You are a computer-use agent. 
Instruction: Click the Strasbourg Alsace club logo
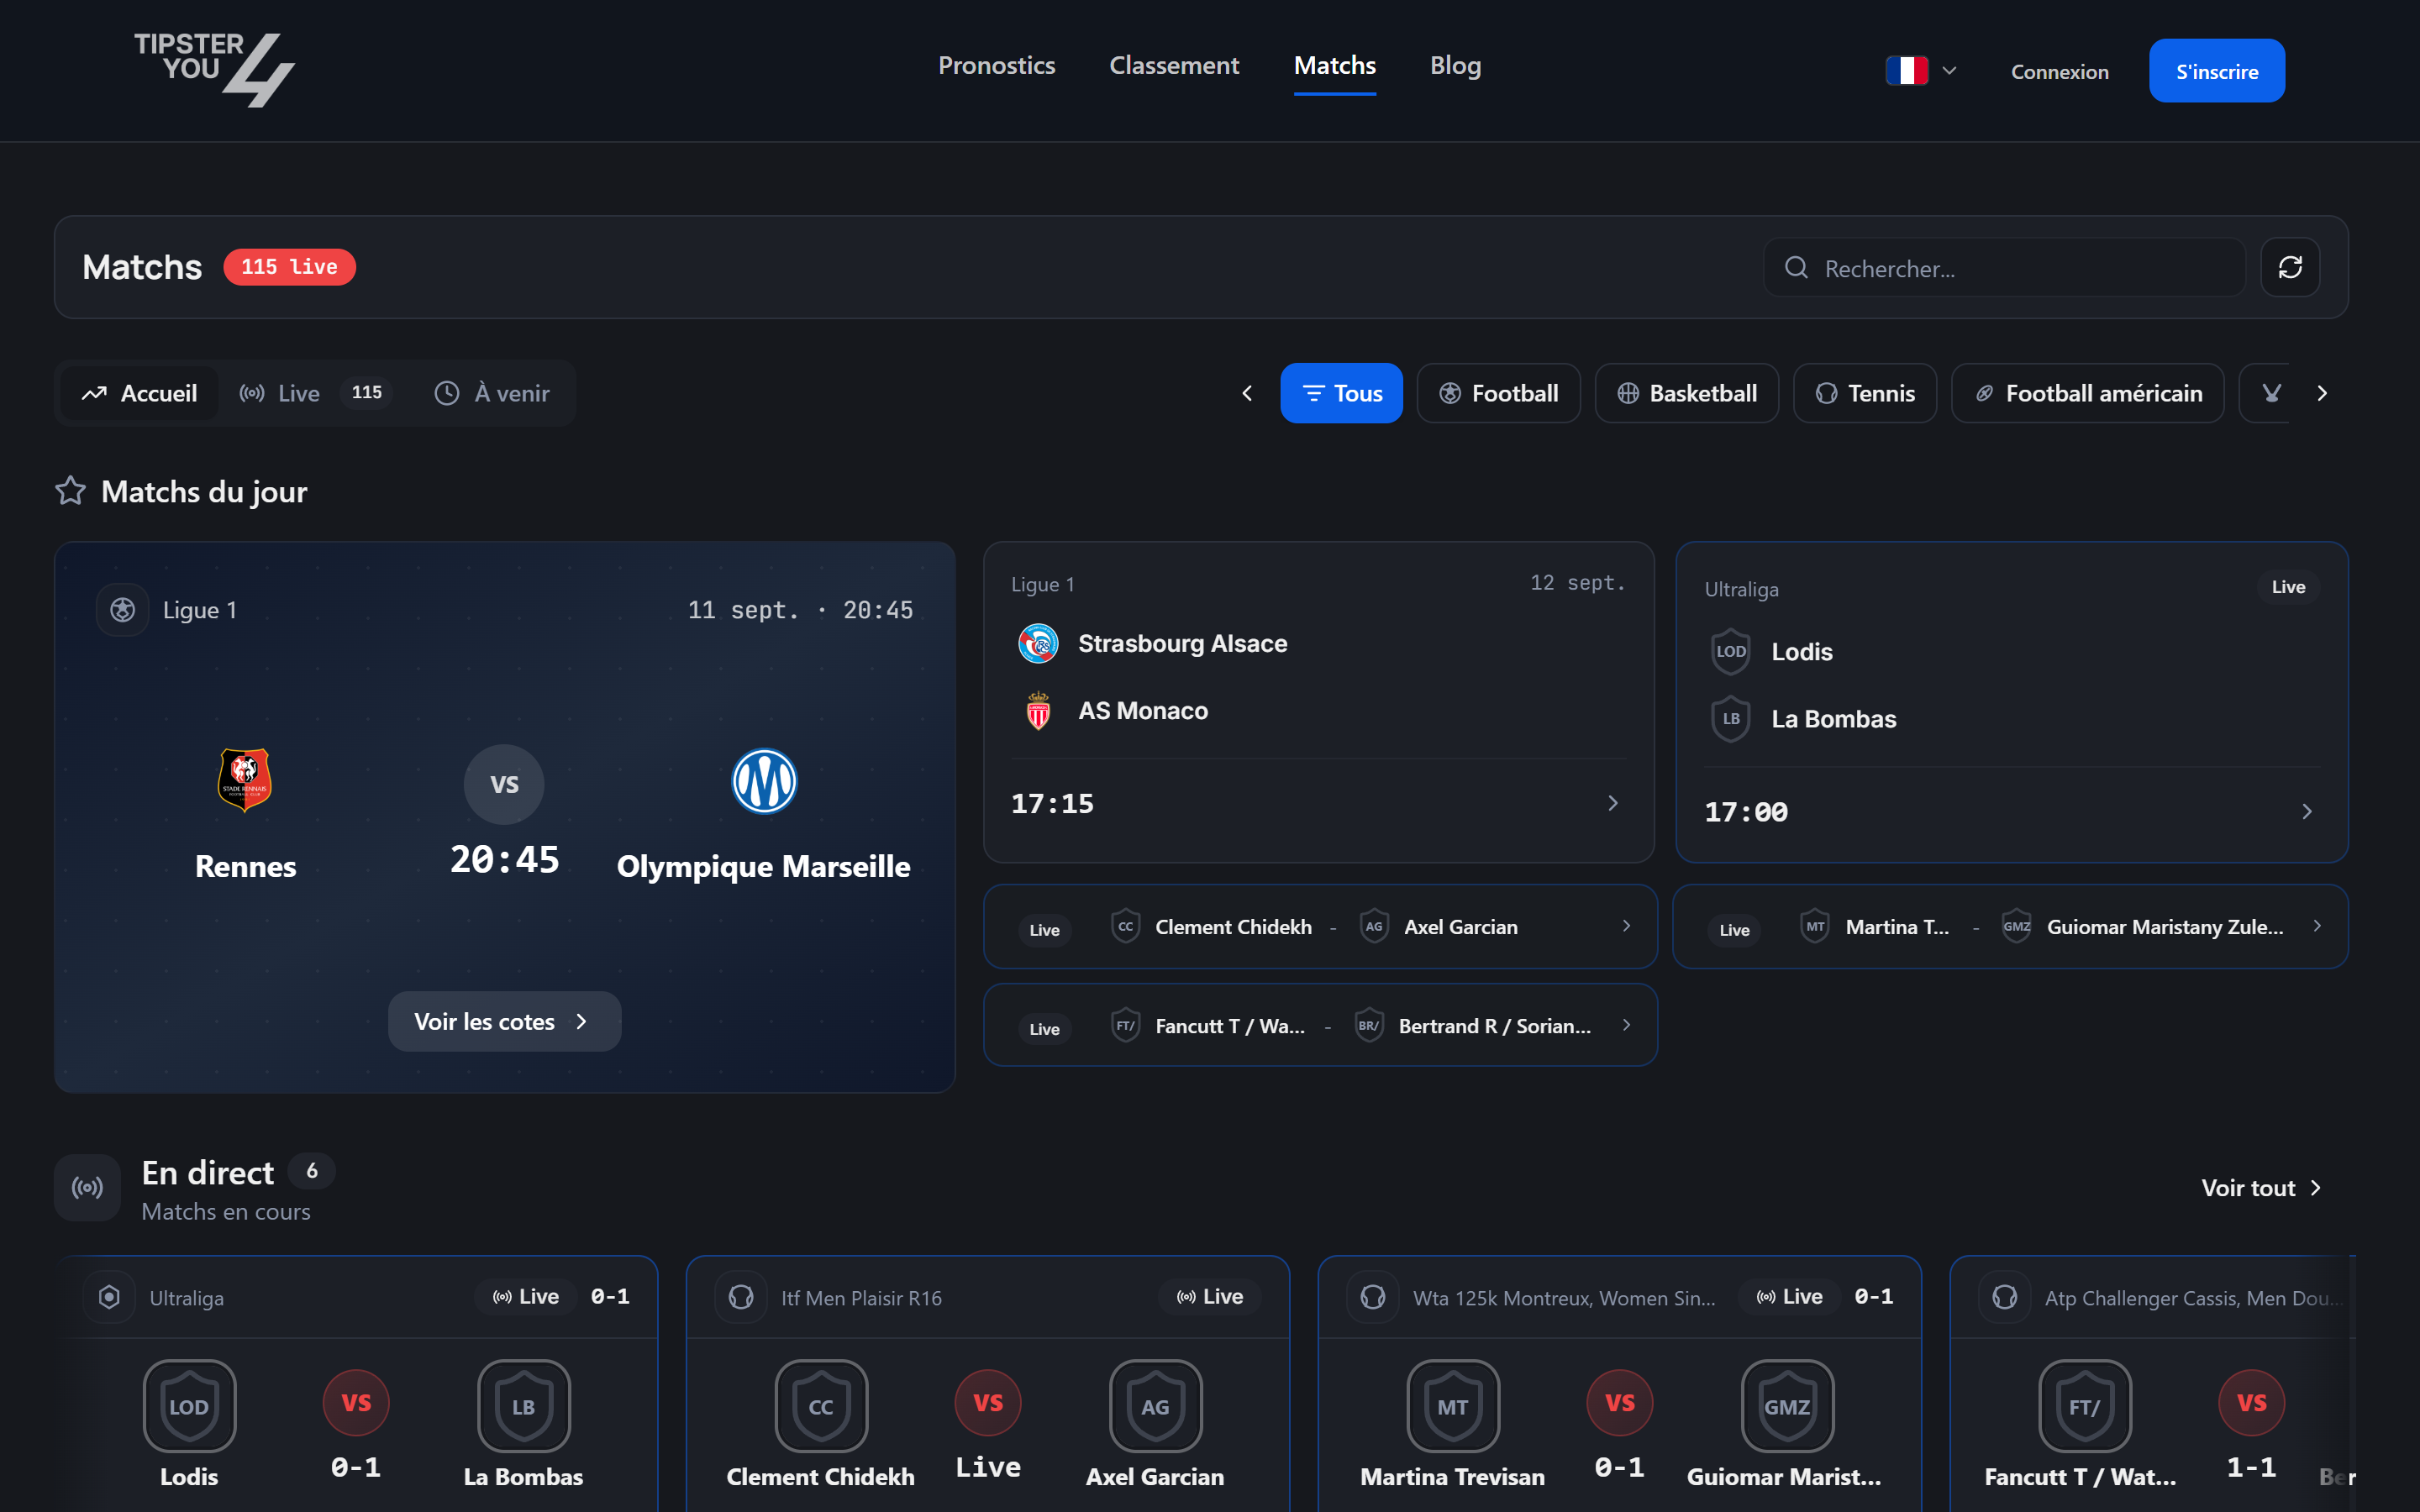(1038, 643)
